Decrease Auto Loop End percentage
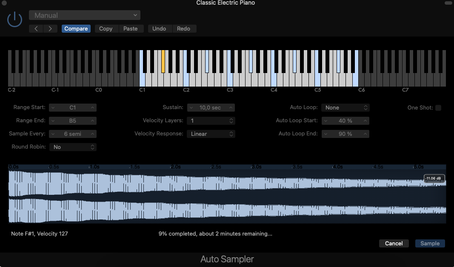 click(x=326, y=134)
